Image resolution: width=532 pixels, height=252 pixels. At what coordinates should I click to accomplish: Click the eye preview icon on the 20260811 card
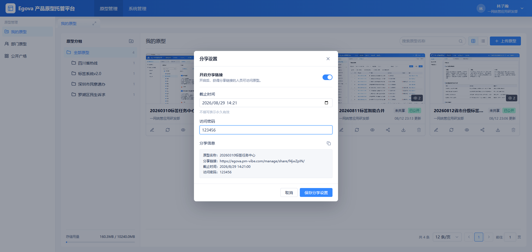(372, 130)
